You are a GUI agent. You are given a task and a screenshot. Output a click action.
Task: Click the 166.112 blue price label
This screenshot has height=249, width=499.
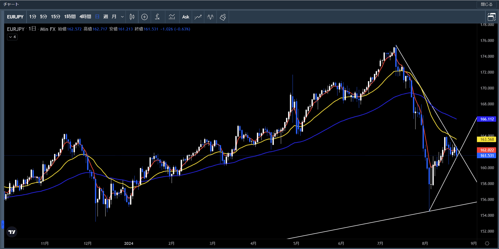click(487, 119)
